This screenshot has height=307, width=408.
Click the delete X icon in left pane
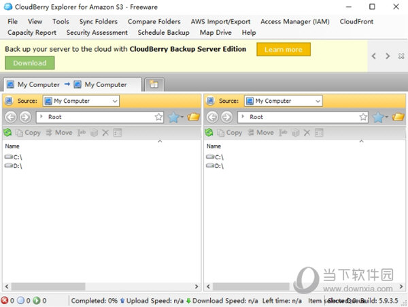[x=105, y=133]
